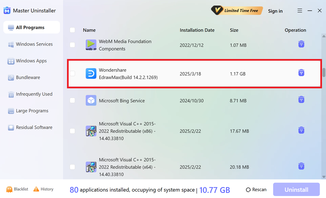Check the WebM Media Foundation Components checkbox
Image resolution: width=326 pixels, height=198 pixels.
point(72,45)
